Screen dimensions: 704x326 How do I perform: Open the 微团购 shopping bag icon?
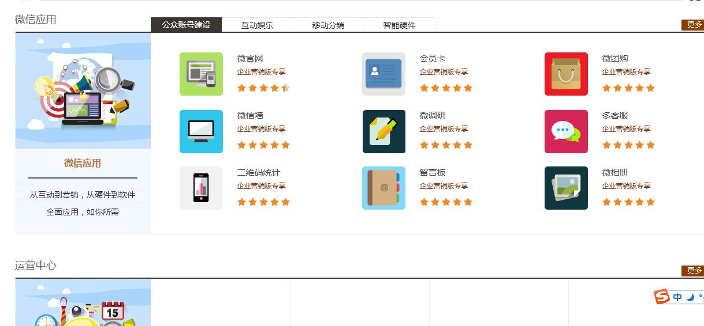pos(566,74)
